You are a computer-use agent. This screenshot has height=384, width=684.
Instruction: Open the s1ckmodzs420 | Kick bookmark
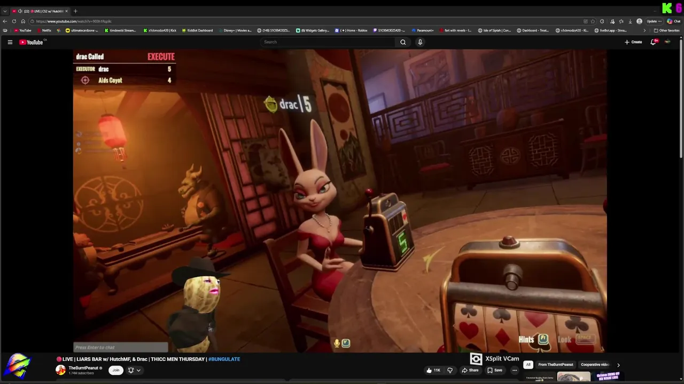(x=160, y=30)
